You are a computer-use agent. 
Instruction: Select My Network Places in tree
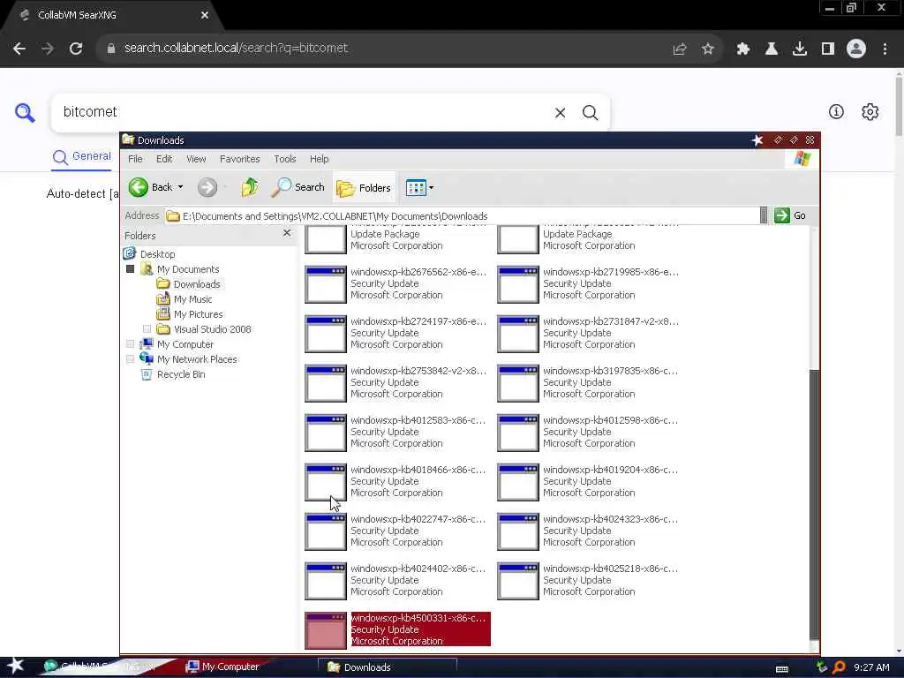(x=197, y=359)
